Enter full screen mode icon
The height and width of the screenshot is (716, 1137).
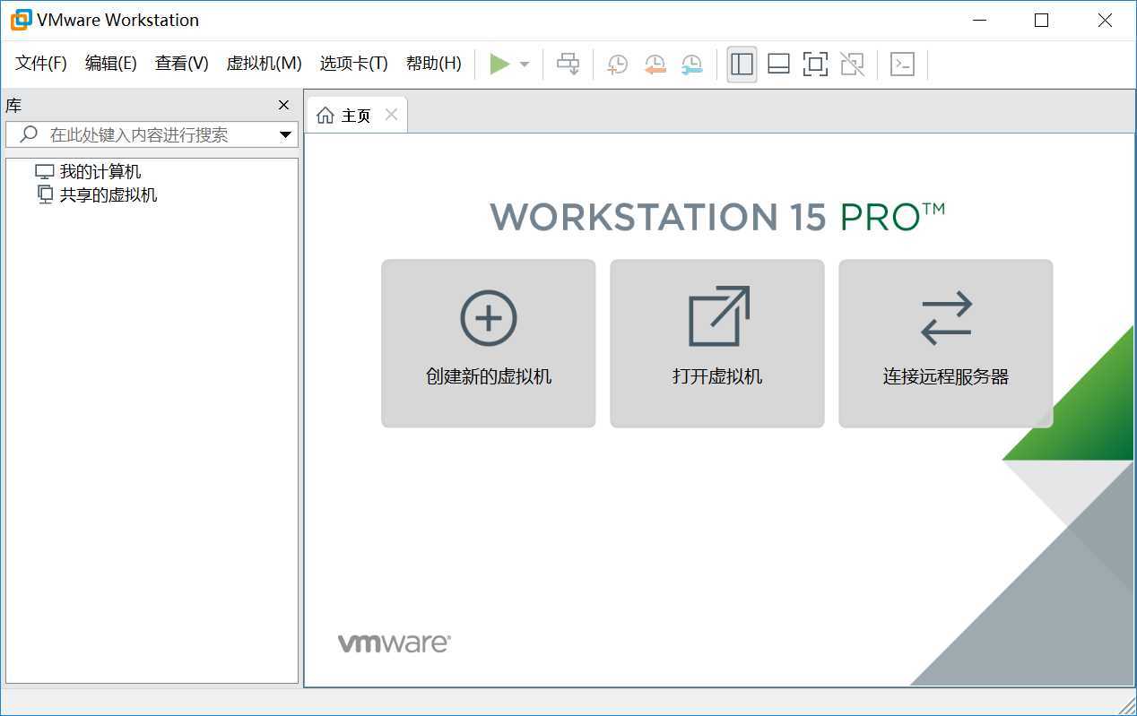pos(815,64)
